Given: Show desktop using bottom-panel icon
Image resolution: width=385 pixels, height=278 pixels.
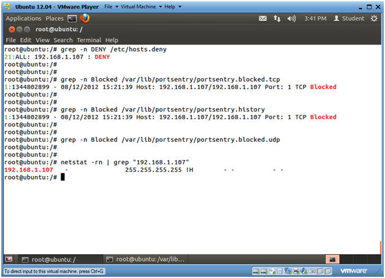Looking at the screenshot, I should [x=9, y=259].
